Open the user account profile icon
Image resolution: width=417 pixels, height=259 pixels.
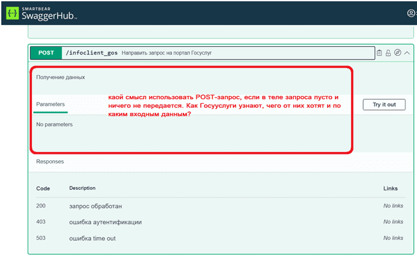point(411,13)
